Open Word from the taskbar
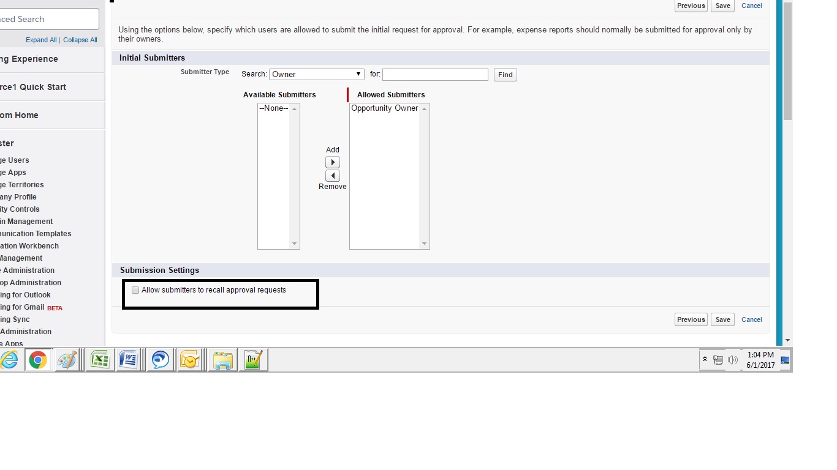The height and width of the screenshot is (470, 837). (129, 360)
